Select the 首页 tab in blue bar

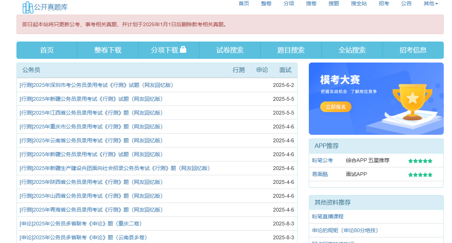[x=47, y=50]
